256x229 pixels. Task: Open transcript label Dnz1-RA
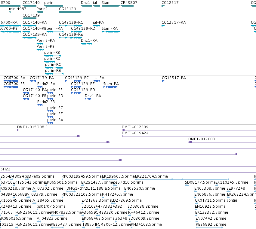coord(89,41)
